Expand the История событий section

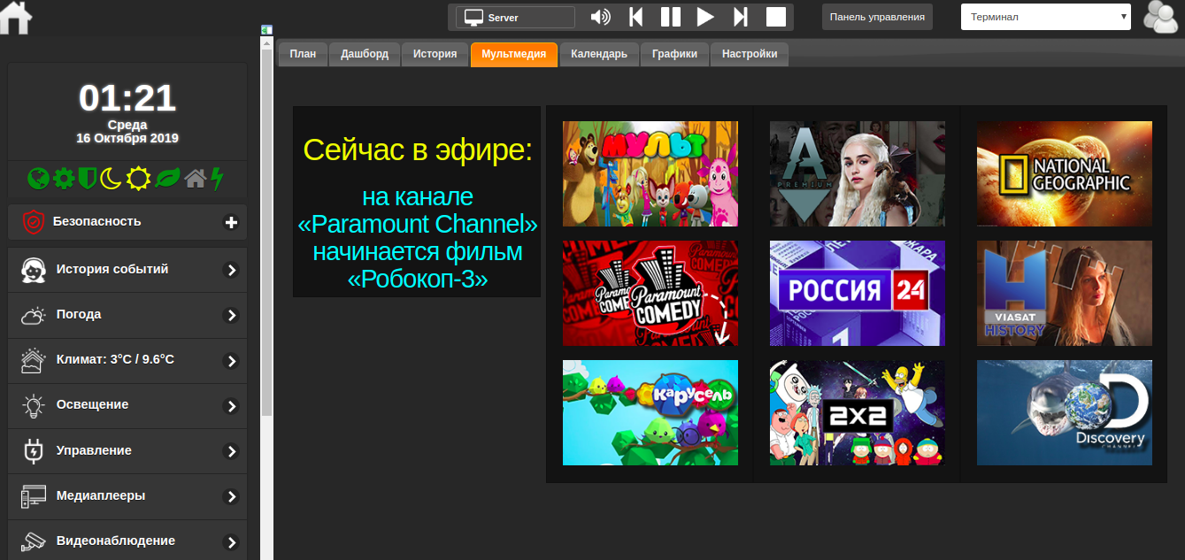[232, 269]
